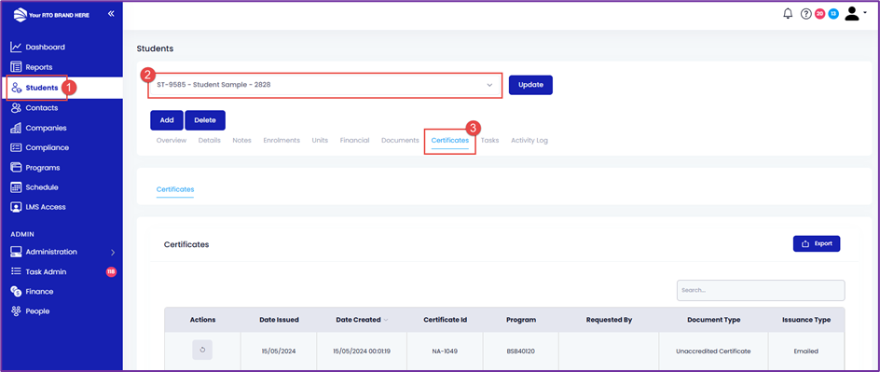The height and width of the screenshot is (372, 880).
Task: Switch to the Activity Log tab
Action: 529,140
